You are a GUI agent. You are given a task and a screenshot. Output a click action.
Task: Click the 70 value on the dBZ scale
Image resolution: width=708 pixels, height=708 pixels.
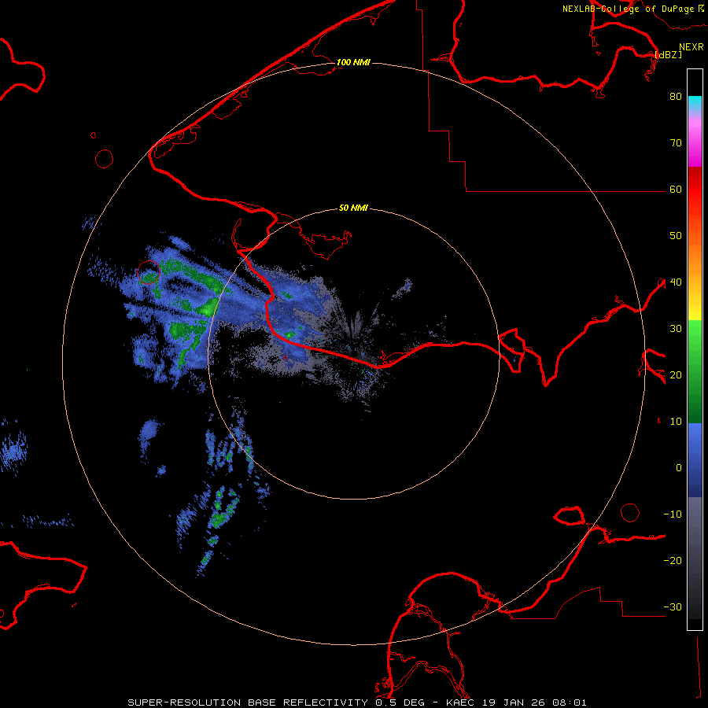(x=676, y=142)
